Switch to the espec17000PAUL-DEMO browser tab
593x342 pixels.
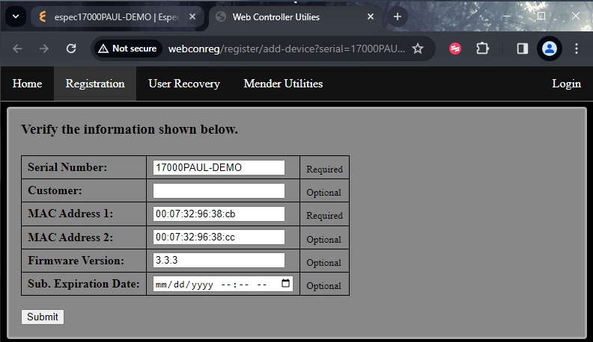pos(118,17)
